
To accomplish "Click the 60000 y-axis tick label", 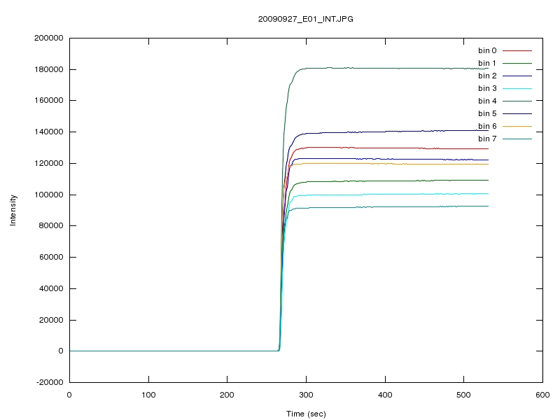I will pyautogui.click(x=51, y=257).
